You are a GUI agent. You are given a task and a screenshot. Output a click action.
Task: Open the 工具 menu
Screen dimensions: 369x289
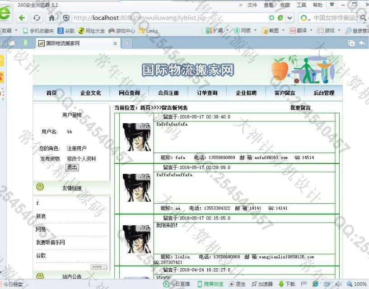301,5
